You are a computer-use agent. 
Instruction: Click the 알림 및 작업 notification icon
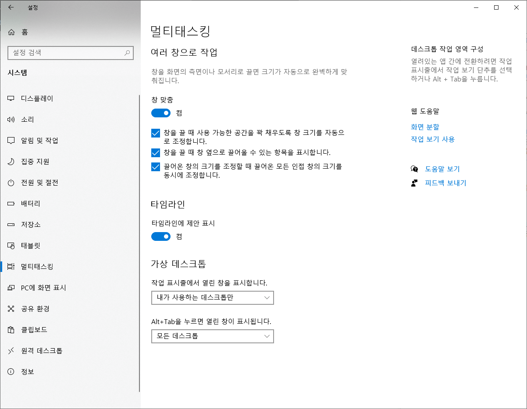[x=11, y=141]
